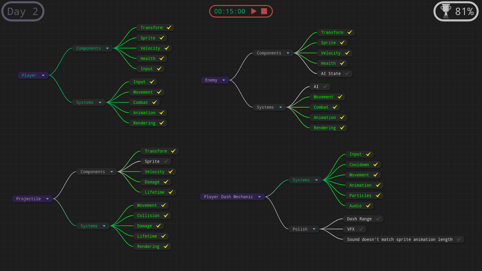Uncheck Dash Cooldown checkmark

pyautogui.click(x=376, y=164)
